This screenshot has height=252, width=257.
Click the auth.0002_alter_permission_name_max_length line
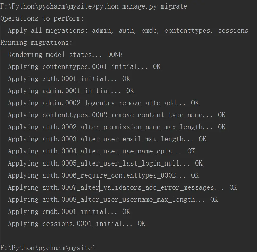[x=117, y=127]
